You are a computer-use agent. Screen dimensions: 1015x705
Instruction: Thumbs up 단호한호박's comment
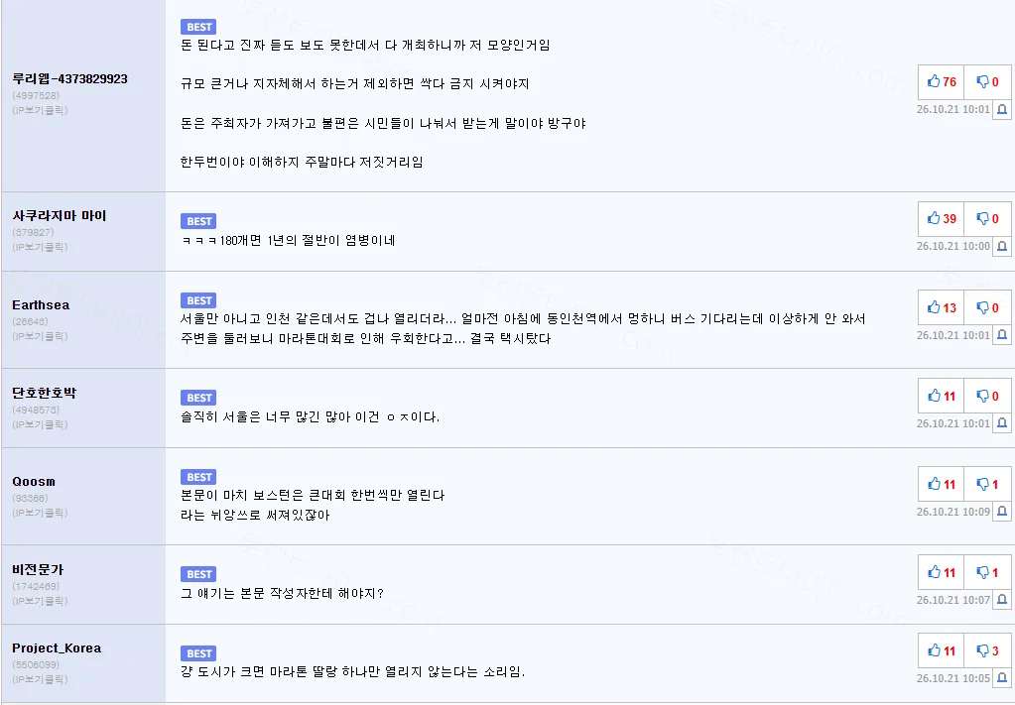(x=942, y=396)
